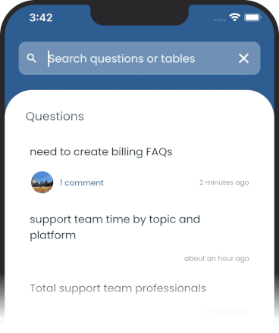
Task: Clear the search with the X icon
Action: pyautogui.click(x=243, y=58)
